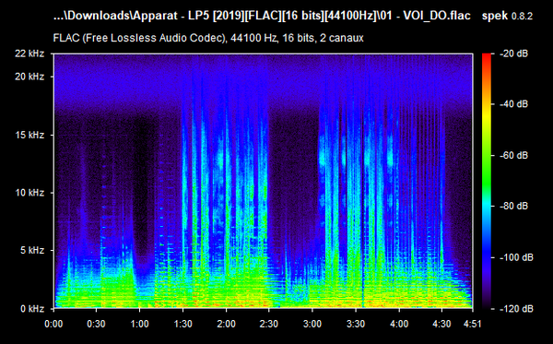Click the '0 kHz' frequency axis label
The height and width of the screenshot is (344, 553).
click(x=31, y=309)
